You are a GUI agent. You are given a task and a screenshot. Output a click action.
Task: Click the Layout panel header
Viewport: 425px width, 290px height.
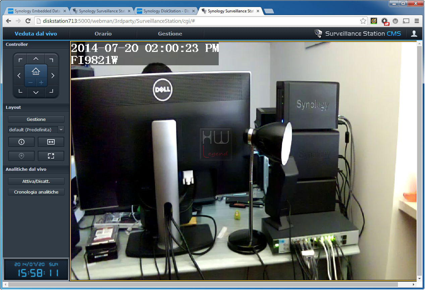click(36, 107)
